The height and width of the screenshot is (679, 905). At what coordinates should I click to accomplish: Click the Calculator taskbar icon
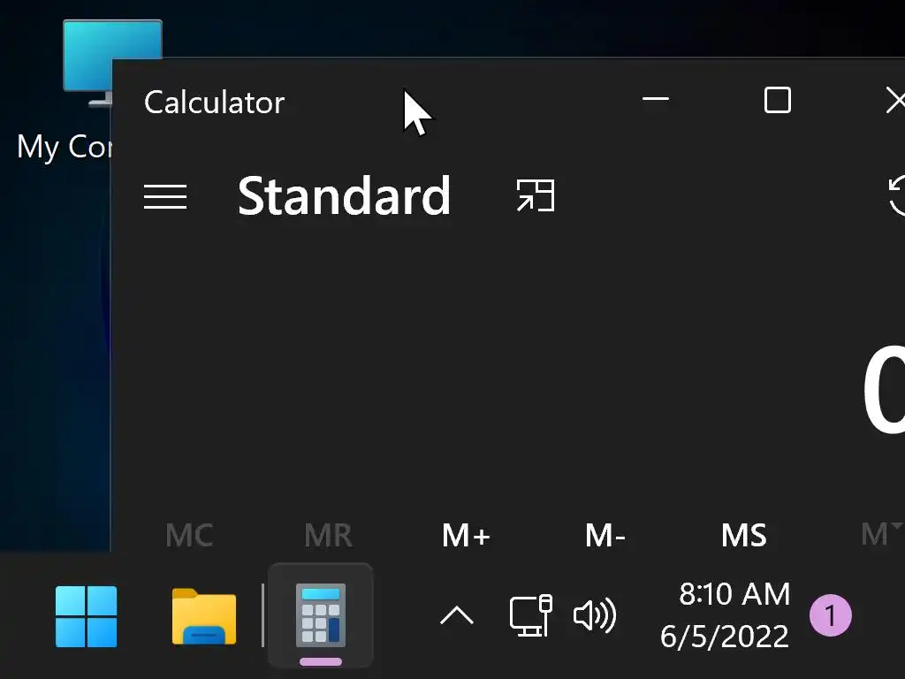coord(321,615)
